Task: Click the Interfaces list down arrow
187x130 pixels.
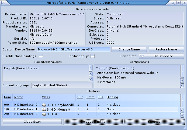Action: tap(182, 115)
